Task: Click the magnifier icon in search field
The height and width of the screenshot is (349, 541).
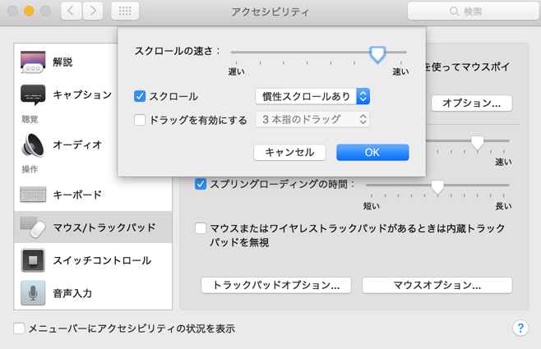Action: click(x=455, y=11)
